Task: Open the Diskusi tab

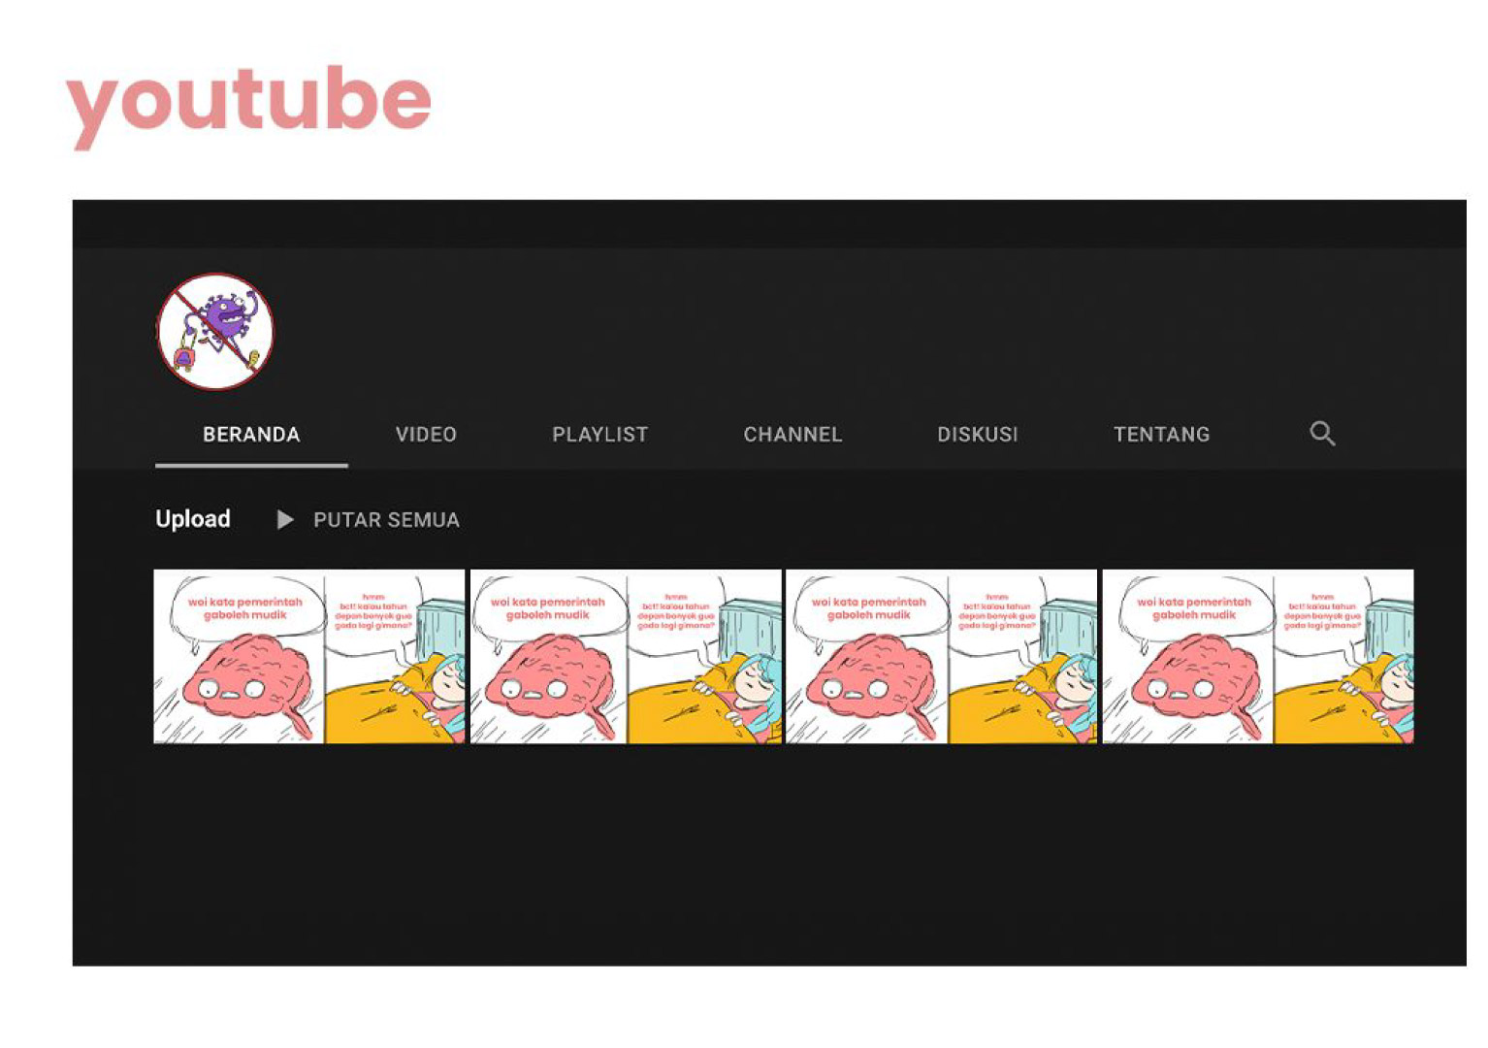Action: [x=977, y=435]
